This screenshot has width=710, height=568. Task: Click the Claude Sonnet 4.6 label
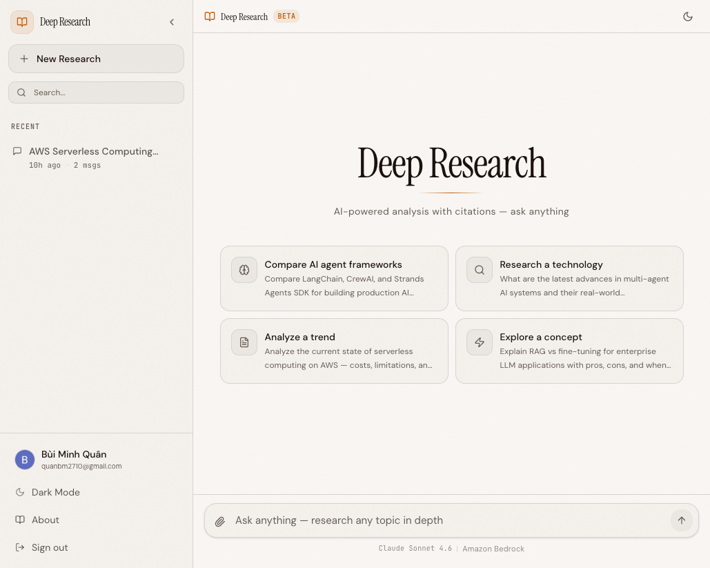pyautogui.click(x=415, y=549)
